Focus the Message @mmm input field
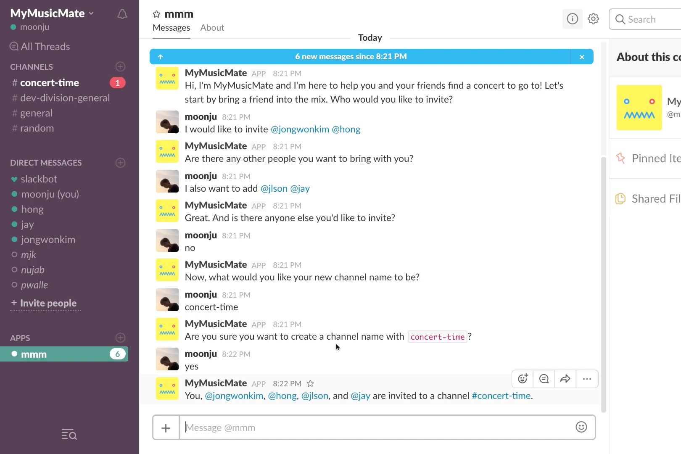This screenshot has width=681, height=454. (374, 428)
